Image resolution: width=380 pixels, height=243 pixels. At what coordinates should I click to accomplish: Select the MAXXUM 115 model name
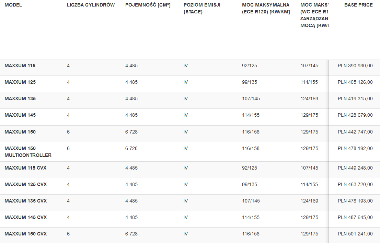(20, 66)
